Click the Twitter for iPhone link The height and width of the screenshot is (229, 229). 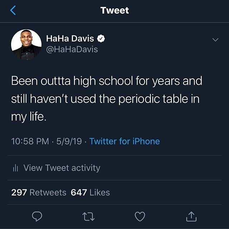coord(125,141)
